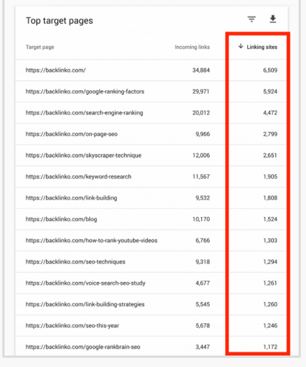Image resolution: width=306 pixels, height=367 pixels.
Task: Select the how-to-rank-youtube-videos page
Action: point(91,241)
